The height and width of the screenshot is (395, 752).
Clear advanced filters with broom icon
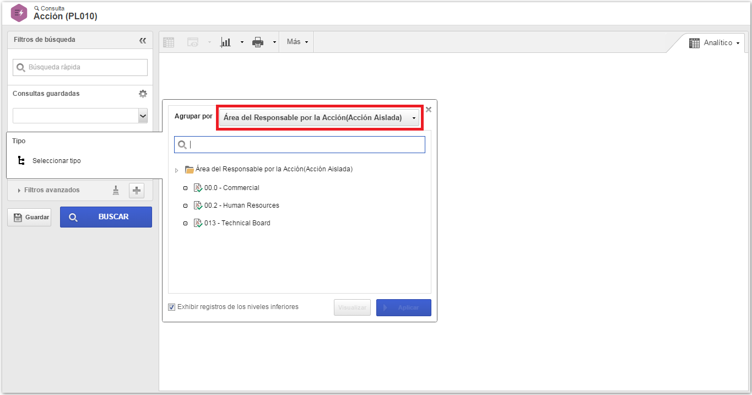pyautogui.click(x=116, y=190)
